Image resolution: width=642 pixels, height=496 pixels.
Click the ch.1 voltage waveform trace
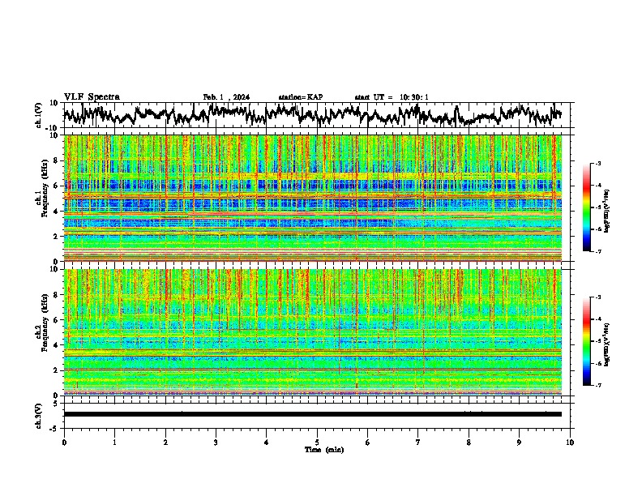312,114
